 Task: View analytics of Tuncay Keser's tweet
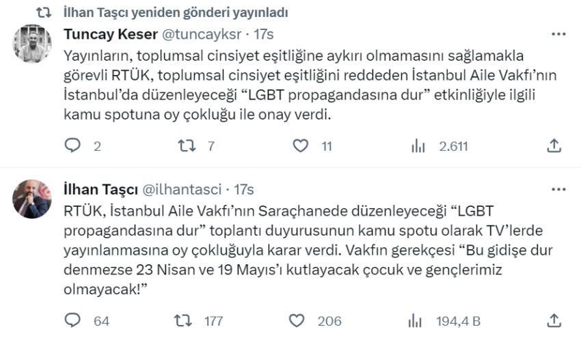pos(418,145)
